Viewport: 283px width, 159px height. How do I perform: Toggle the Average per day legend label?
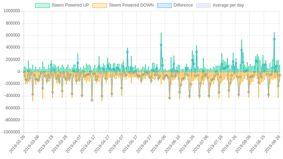click(x=228, y=5)
